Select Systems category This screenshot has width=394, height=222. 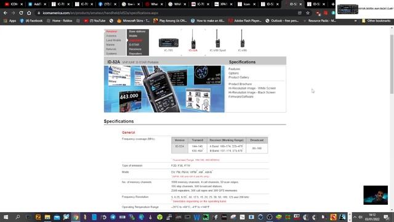(x=111, y=54)
